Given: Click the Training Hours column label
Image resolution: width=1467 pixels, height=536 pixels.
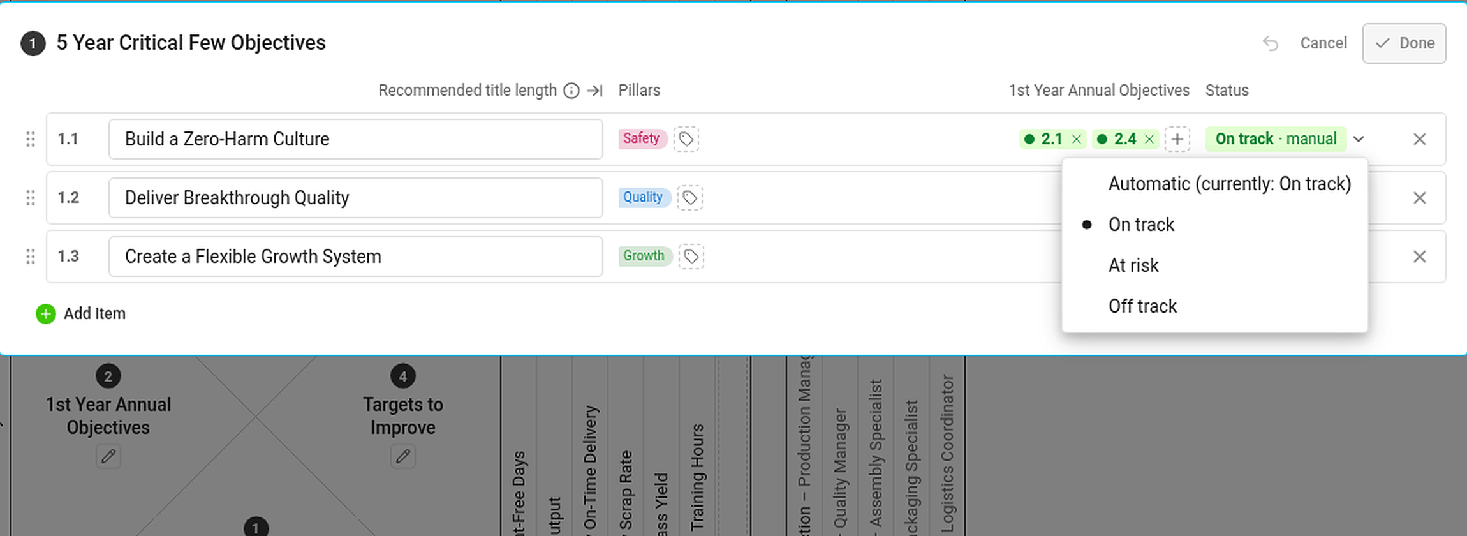Looking at the screenshot, I should point(697,477).
